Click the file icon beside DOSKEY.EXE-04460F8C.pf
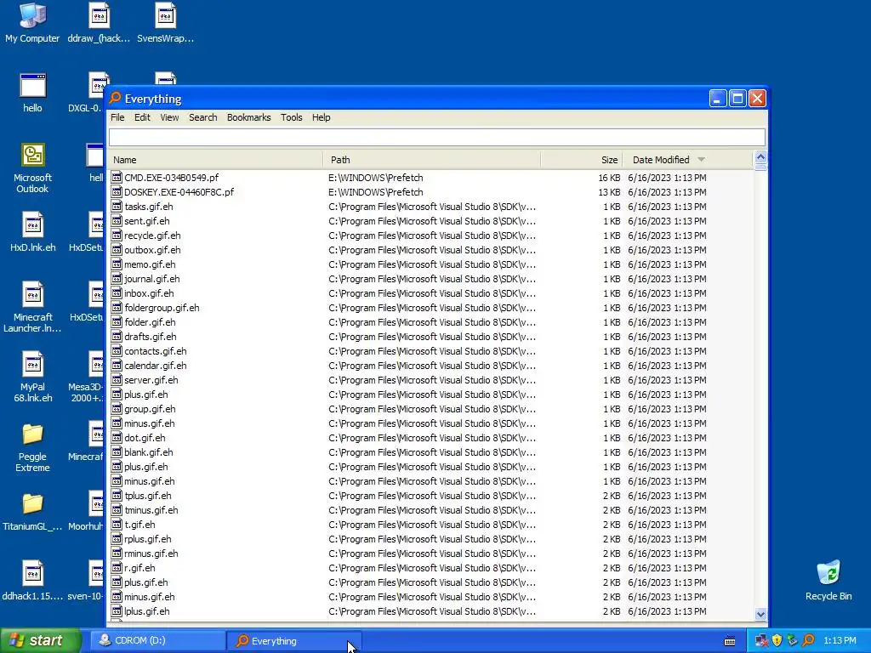This screenshot has width=871, height=653. coord(116,191)
